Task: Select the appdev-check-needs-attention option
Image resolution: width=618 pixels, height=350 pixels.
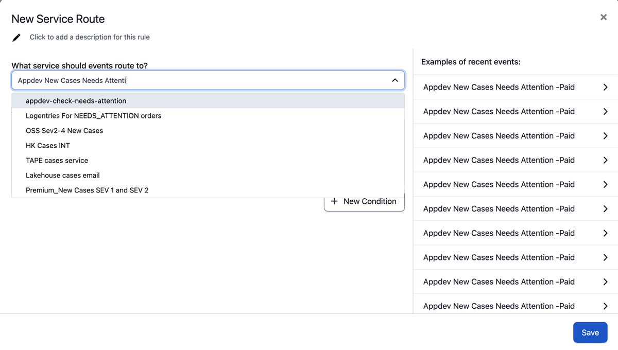Action: (x=208, y=101)
